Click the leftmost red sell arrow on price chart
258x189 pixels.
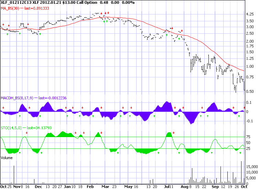(3, 25)
